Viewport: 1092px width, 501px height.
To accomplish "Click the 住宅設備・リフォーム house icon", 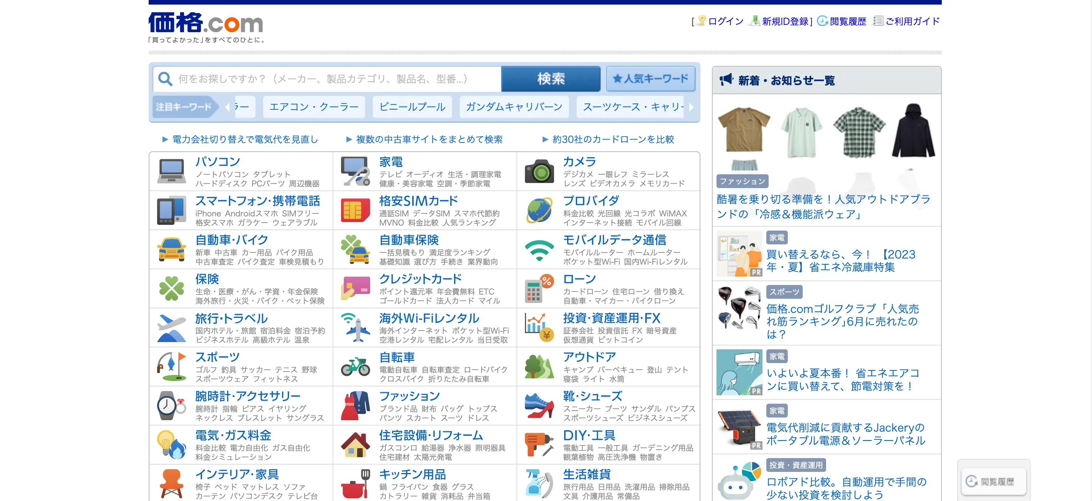I will pyautogui.click(x=355, y=445).
